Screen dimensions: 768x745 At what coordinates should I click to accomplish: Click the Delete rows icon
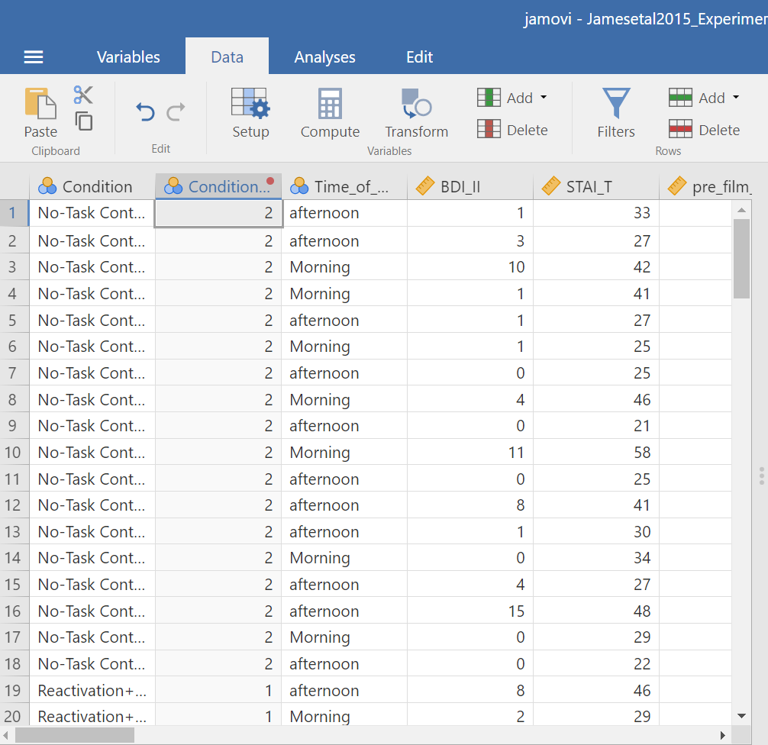pyautogui.click(x=680, y=129)
